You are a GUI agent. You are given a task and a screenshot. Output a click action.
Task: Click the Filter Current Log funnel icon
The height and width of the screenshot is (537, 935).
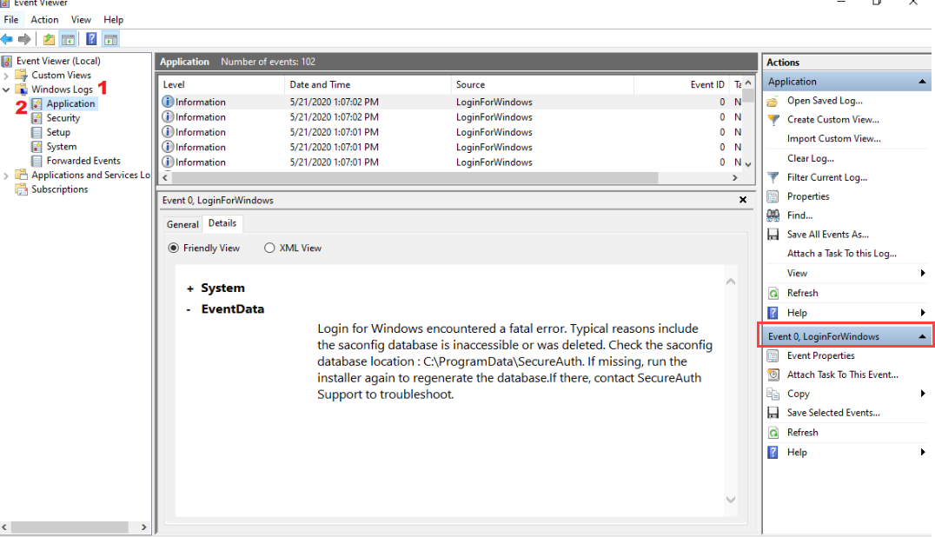[773, 177]
